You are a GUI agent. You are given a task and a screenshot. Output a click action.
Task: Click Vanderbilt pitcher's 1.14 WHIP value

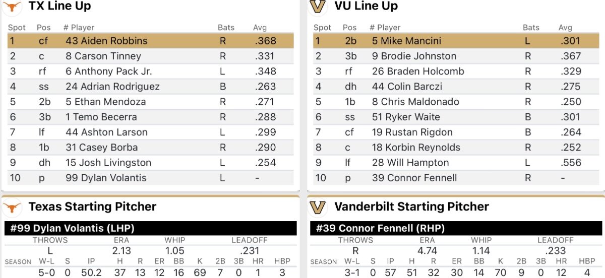coord(481,251)
